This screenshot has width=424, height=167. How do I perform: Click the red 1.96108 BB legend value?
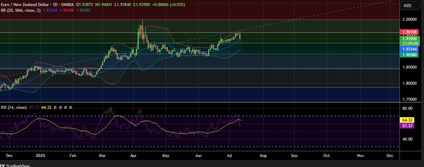pyautogui.click(x=66, y=10)
